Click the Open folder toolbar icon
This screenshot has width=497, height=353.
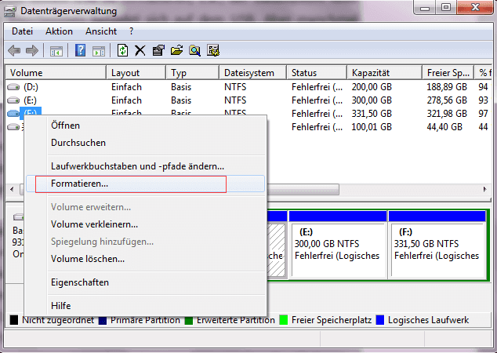pos(176,50)
